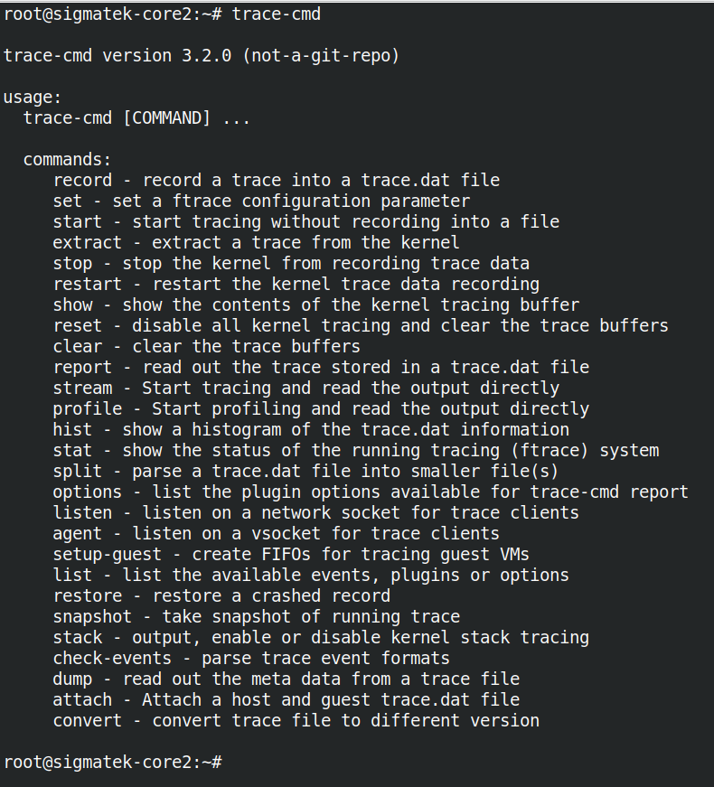714x787 pixels.
Task: Click the 'split' command entry
Action: 78,471
